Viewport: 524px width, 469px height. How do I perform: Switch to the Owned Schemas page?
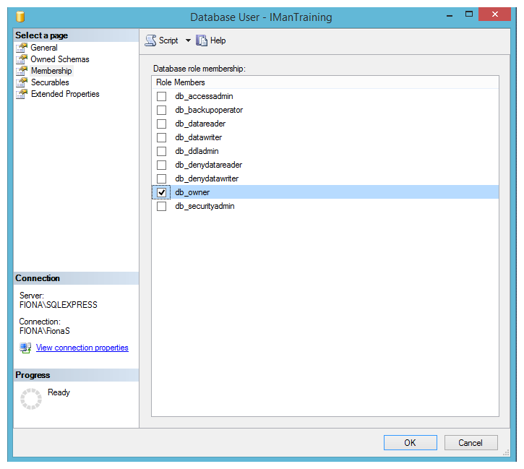(x=60, y=59)
